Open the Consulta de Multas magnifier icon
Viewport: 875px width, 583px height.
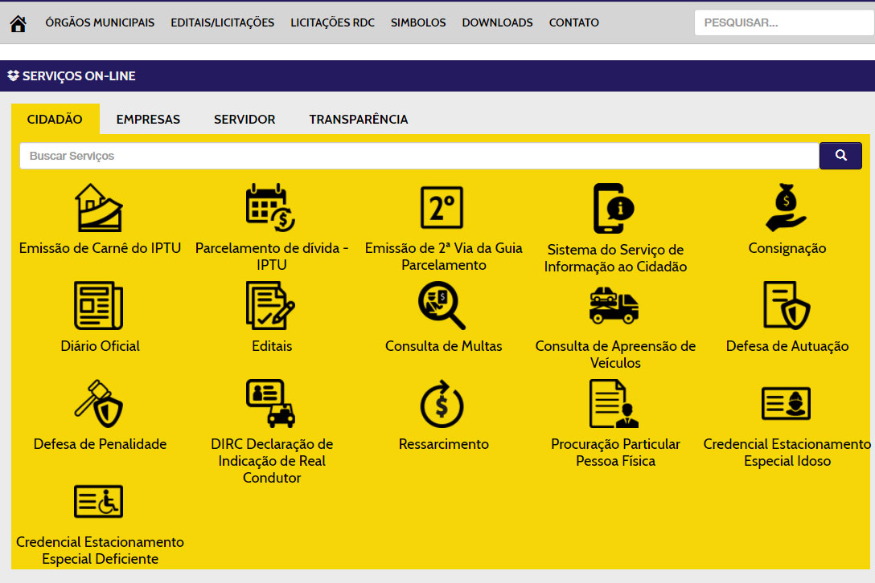(x=442, y=306)
